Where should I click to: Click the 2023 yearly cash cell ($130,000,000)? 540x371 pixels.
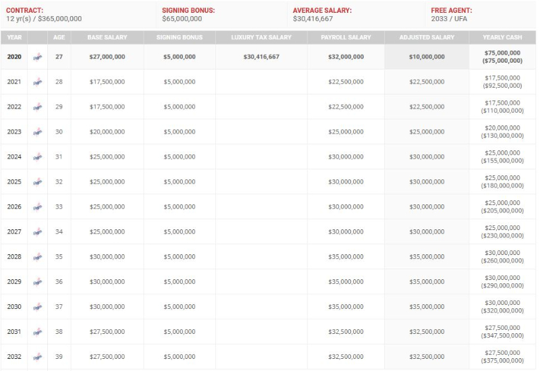point(502,132)
